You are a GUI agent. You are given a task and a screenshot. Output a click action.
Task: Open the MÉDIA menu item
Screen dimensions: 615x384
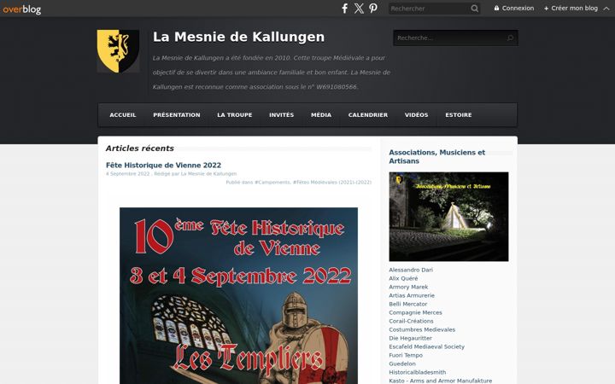tap(321, 115)
